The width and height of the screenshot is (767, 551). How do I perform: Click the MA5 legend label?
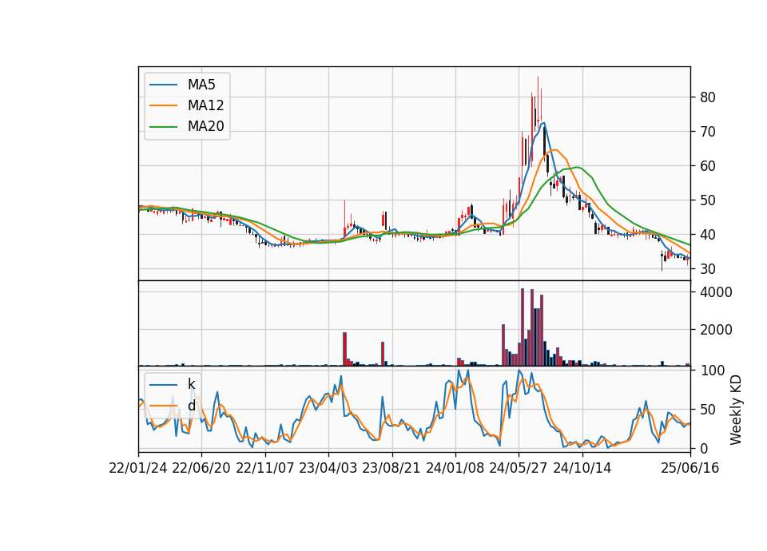tap(201, 85)
